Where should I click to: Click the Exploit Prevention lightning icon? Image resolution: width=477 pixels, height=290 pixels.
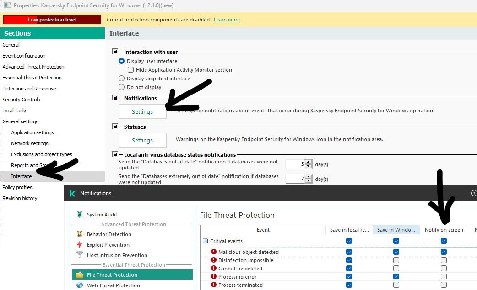80,245
